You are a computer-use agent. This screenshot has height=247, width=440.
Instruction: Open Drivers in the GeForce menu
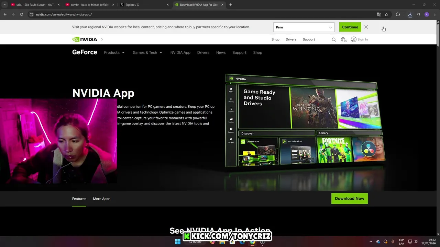tap(203, 52)
